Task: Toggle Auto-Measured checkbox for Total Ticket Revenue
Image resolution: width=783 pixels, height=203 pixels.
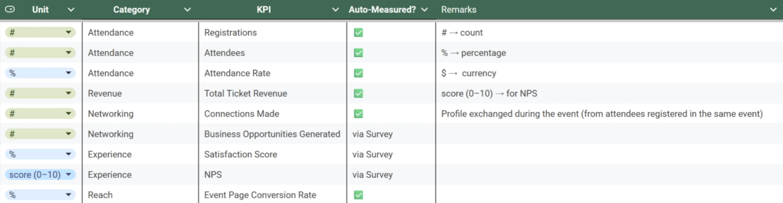Action: coord(358,94)
